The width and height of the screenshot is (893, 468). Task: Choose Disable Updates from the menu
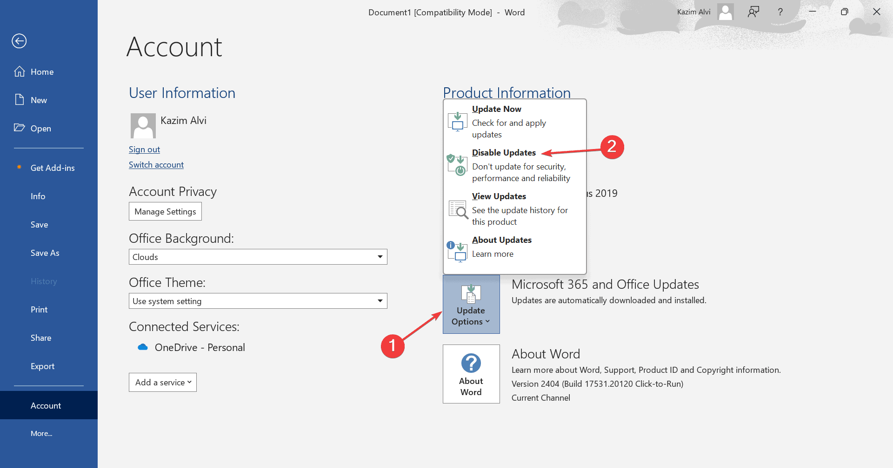tap(515, 165)
